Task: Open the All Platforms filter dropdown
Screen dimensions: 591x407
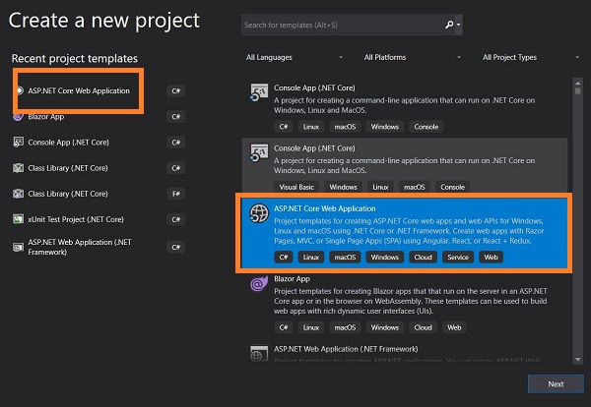Action: 413,57
